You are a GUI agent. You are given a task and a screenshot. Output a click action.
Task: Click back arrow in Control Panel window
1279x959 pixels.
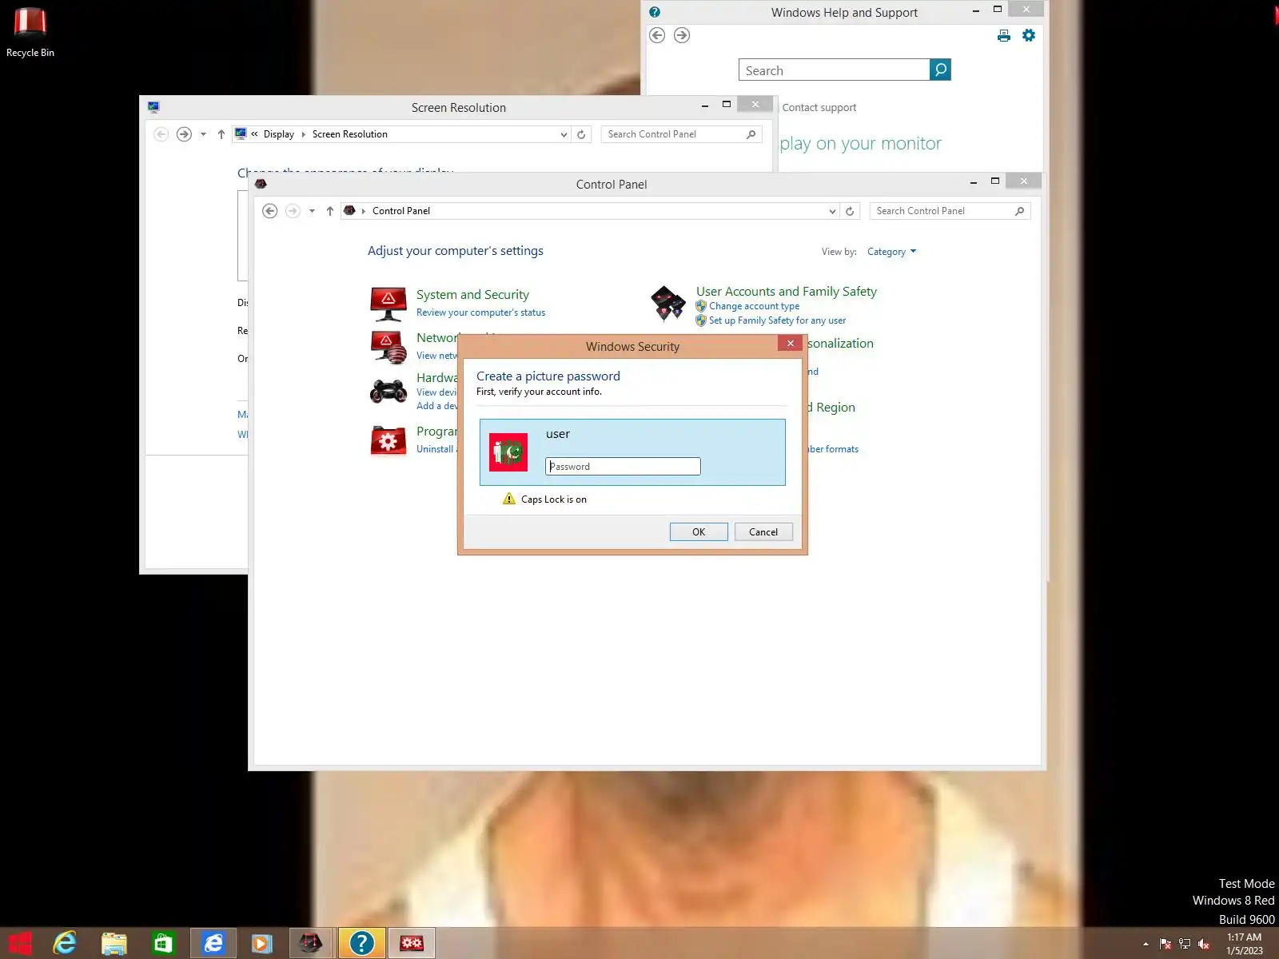tap(270, 211)
